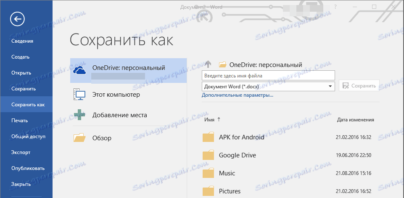404x198 pixels.
Task: Select Создать in the sidebar
Action: click(20, 57)
